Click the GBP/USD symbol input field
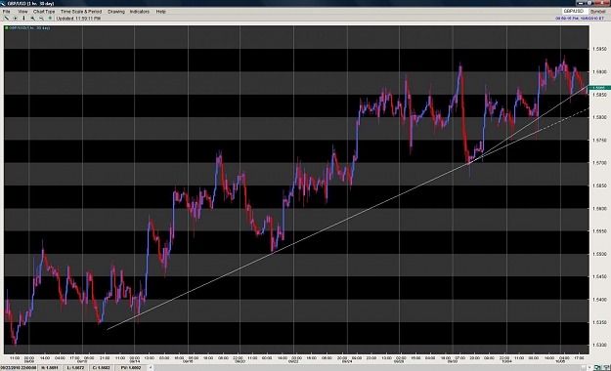 [x=575, y=12]
